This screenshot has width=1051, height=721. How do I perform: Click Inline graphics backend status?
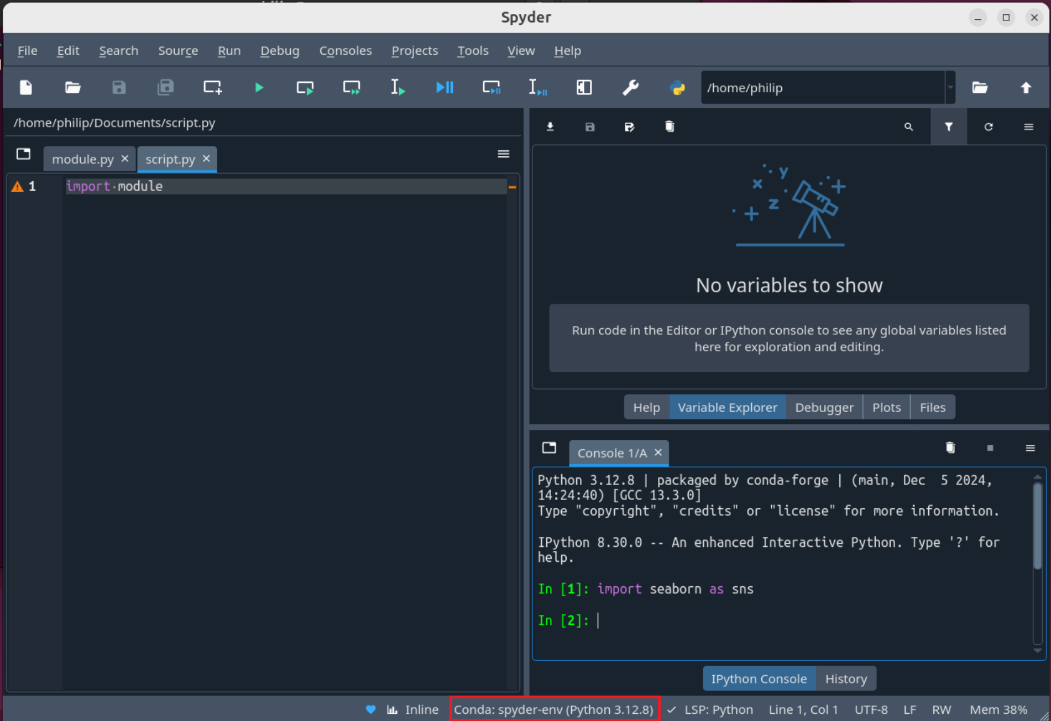click(413, 709)
